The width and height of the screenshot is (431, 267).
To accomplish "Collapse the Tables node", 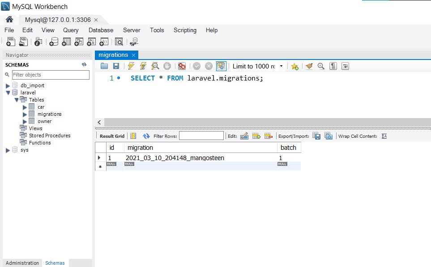I will (x=17, y=100).
